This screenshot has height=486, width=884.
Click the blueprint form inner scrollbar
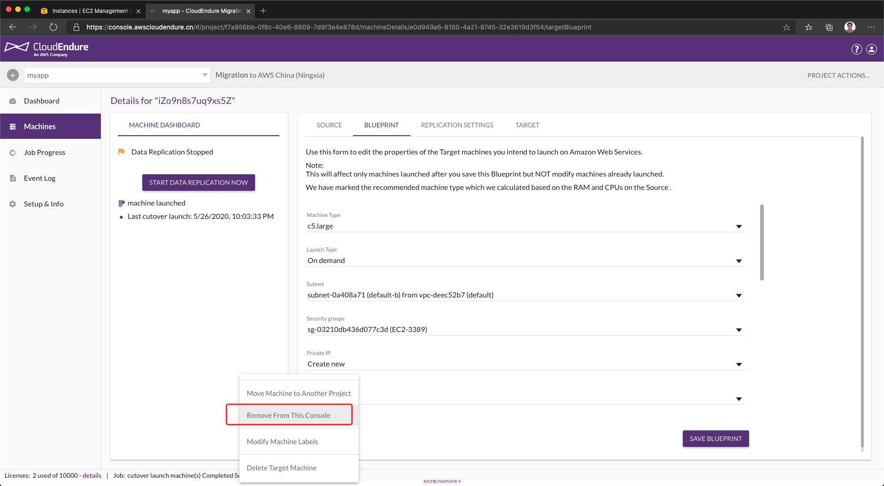[x=762, y=242]
